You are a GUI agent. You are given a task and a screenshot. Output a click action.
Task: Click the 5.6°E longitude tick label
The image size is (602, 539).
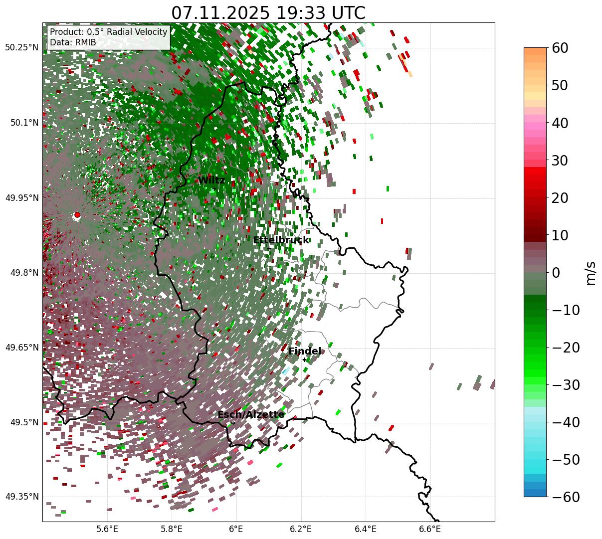107,529
